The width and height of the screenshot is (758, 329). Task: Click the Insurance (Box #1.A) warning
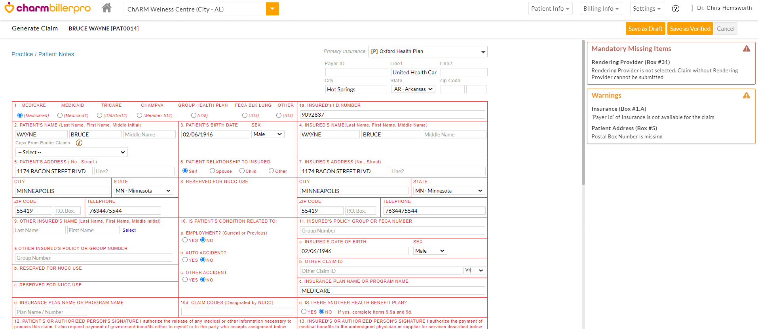[619, 109]
